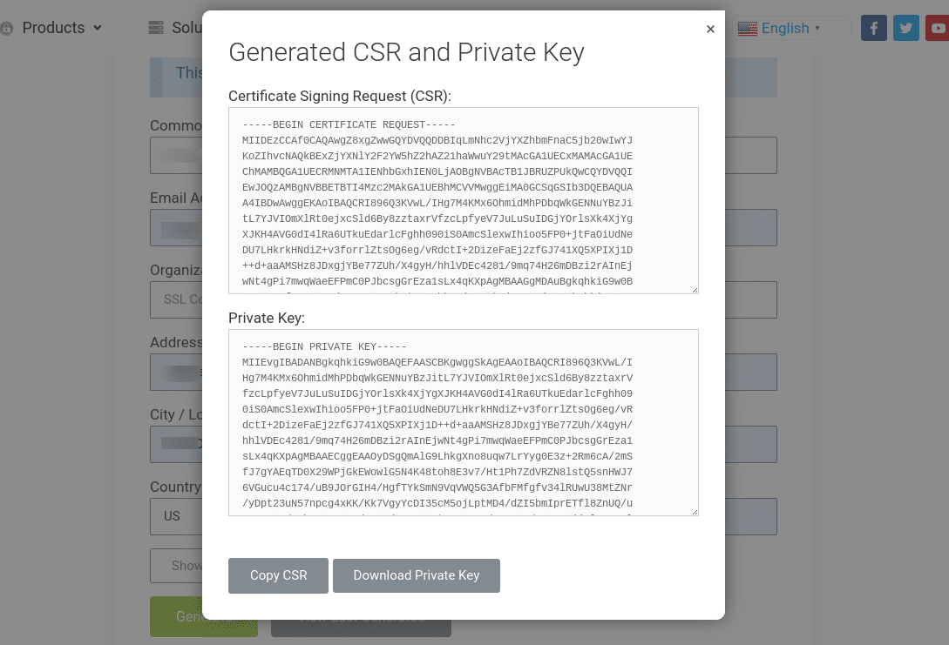Viewport: 949px width, 645px height.
Task: Click the server icon beside Solutions
Action: pos(154,27)
